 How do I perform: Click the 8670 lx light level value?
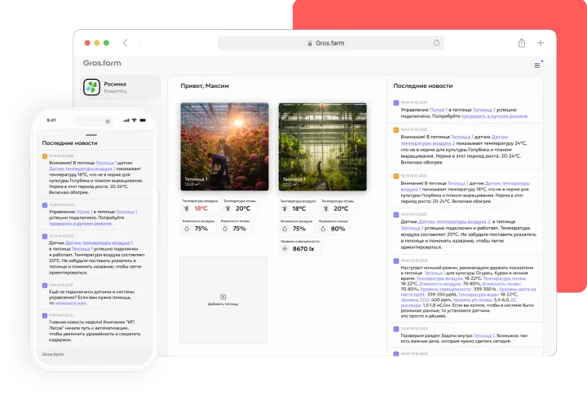click(303, 249)
